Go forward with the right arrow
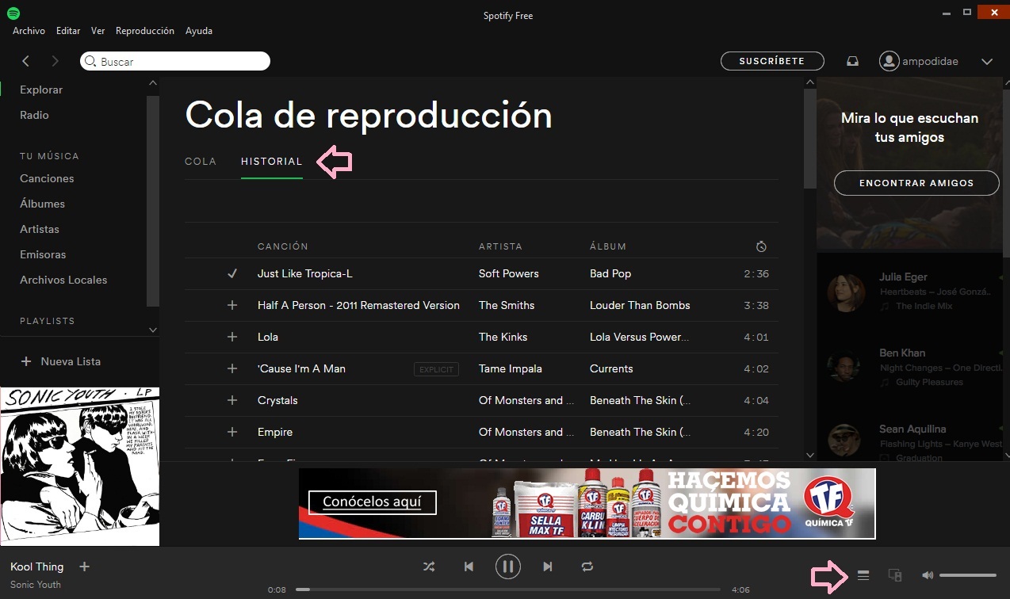Screen dimensions: 1010x599 (x=55, y=61)
